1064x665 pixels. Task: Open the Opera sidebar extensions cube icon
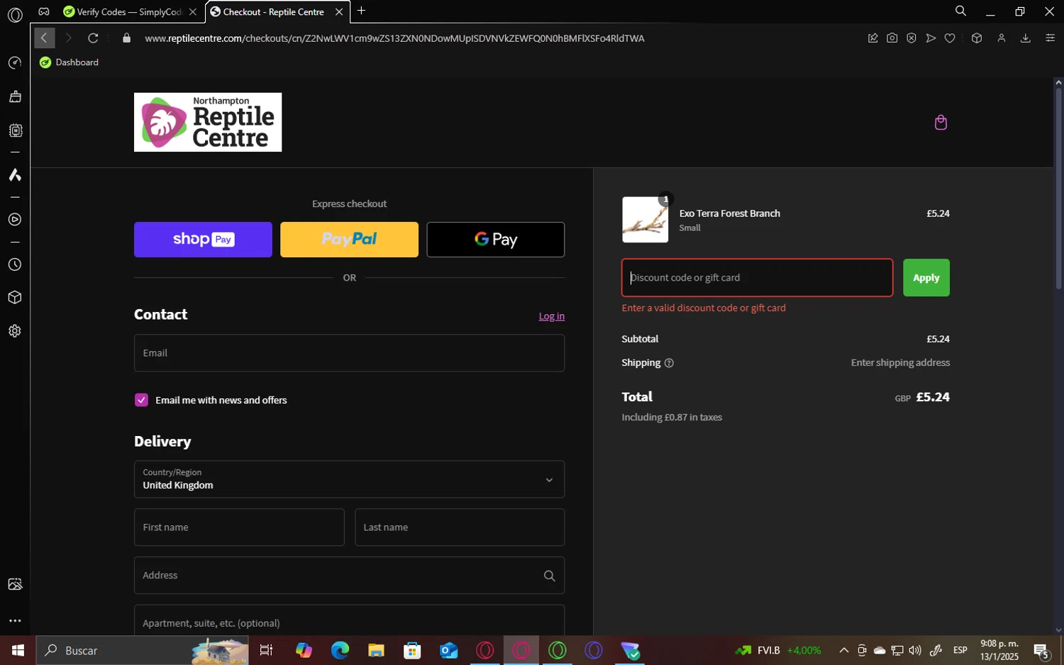click(x=15, y=298)
